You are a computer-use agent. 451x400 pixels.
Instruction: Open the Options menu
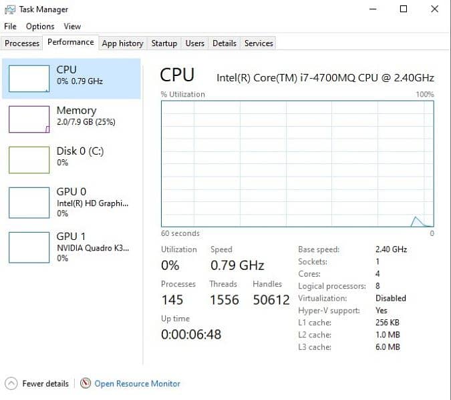pyautogui.click(x=40, y=27)
